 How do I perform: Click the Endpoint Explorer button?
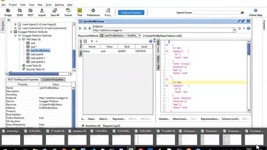point(131,12)
